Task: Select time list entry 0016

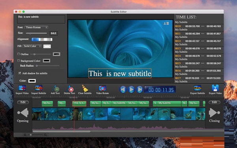Action: (199, 72)
